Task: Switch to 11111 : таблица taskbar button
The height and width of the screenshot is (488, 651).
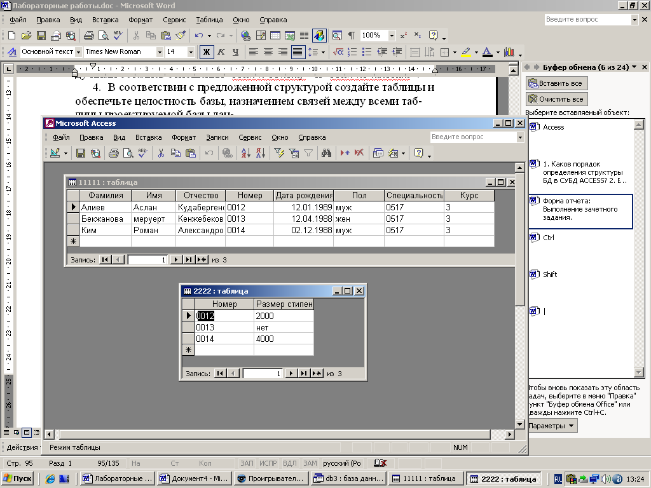Action: point(425,478)
